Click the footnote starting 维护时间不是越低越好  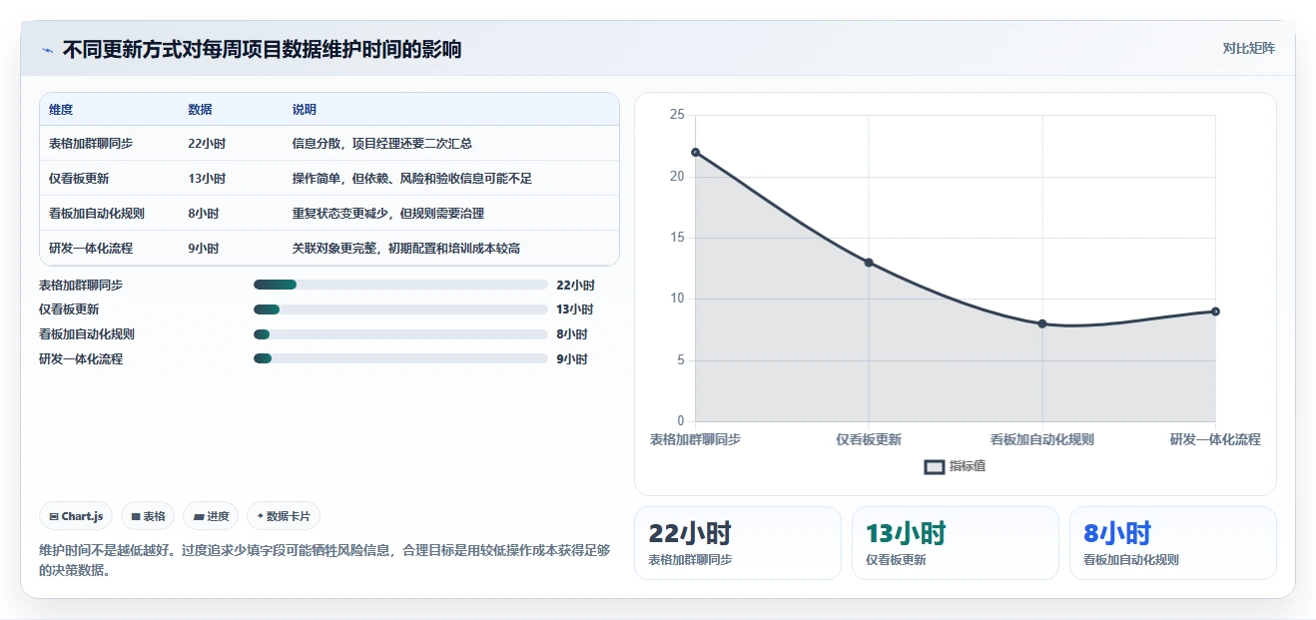click(325, 560)
